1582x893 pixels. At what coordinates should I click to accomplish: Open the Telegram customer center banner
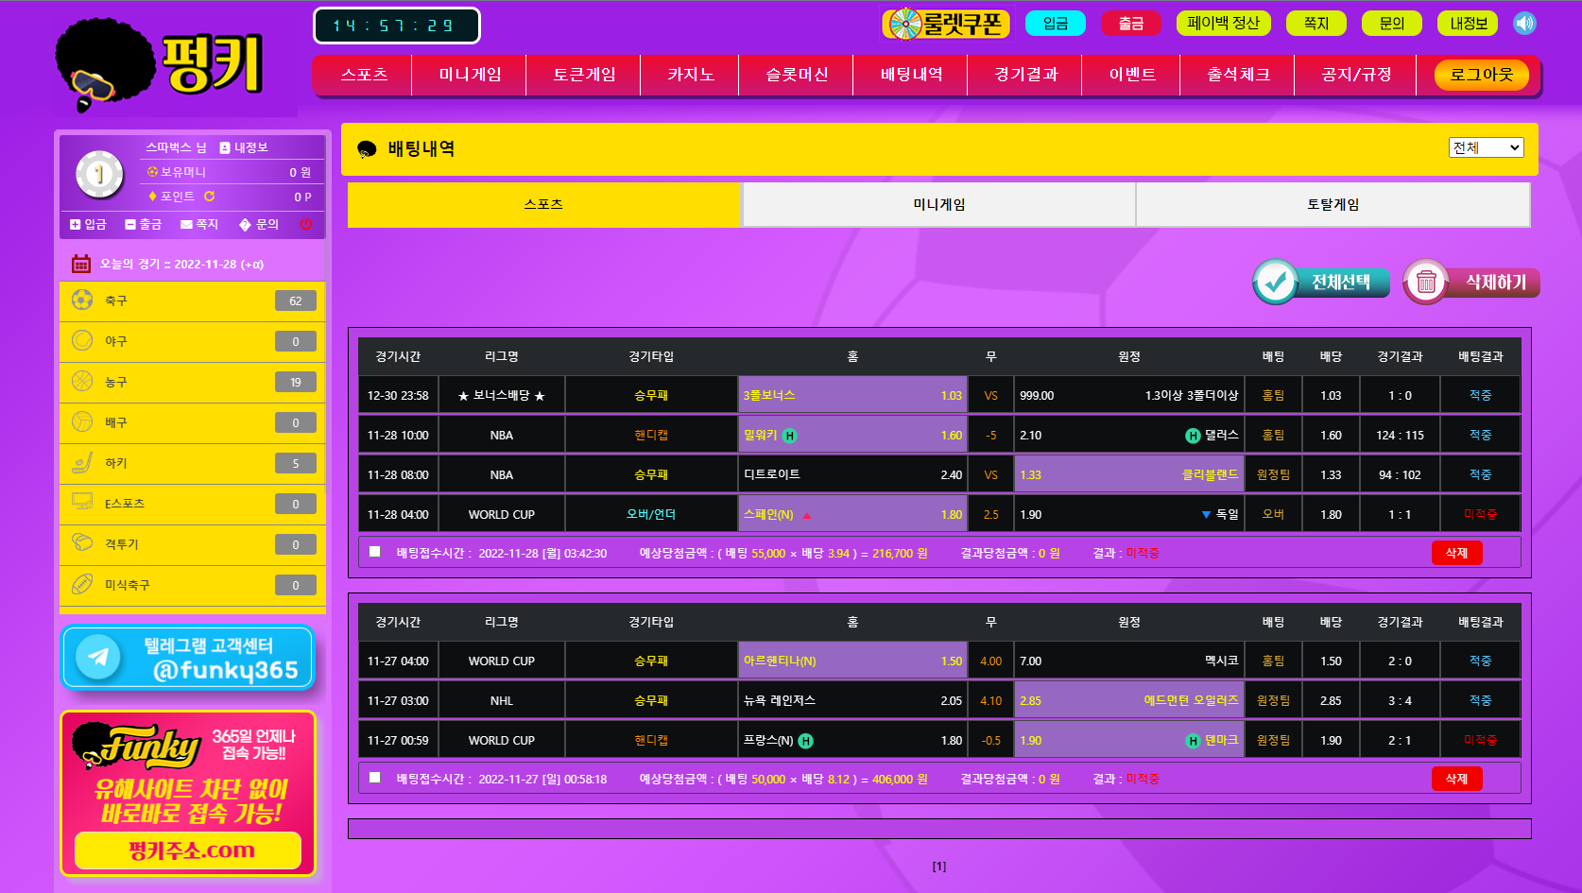click(x=188, y=658)
